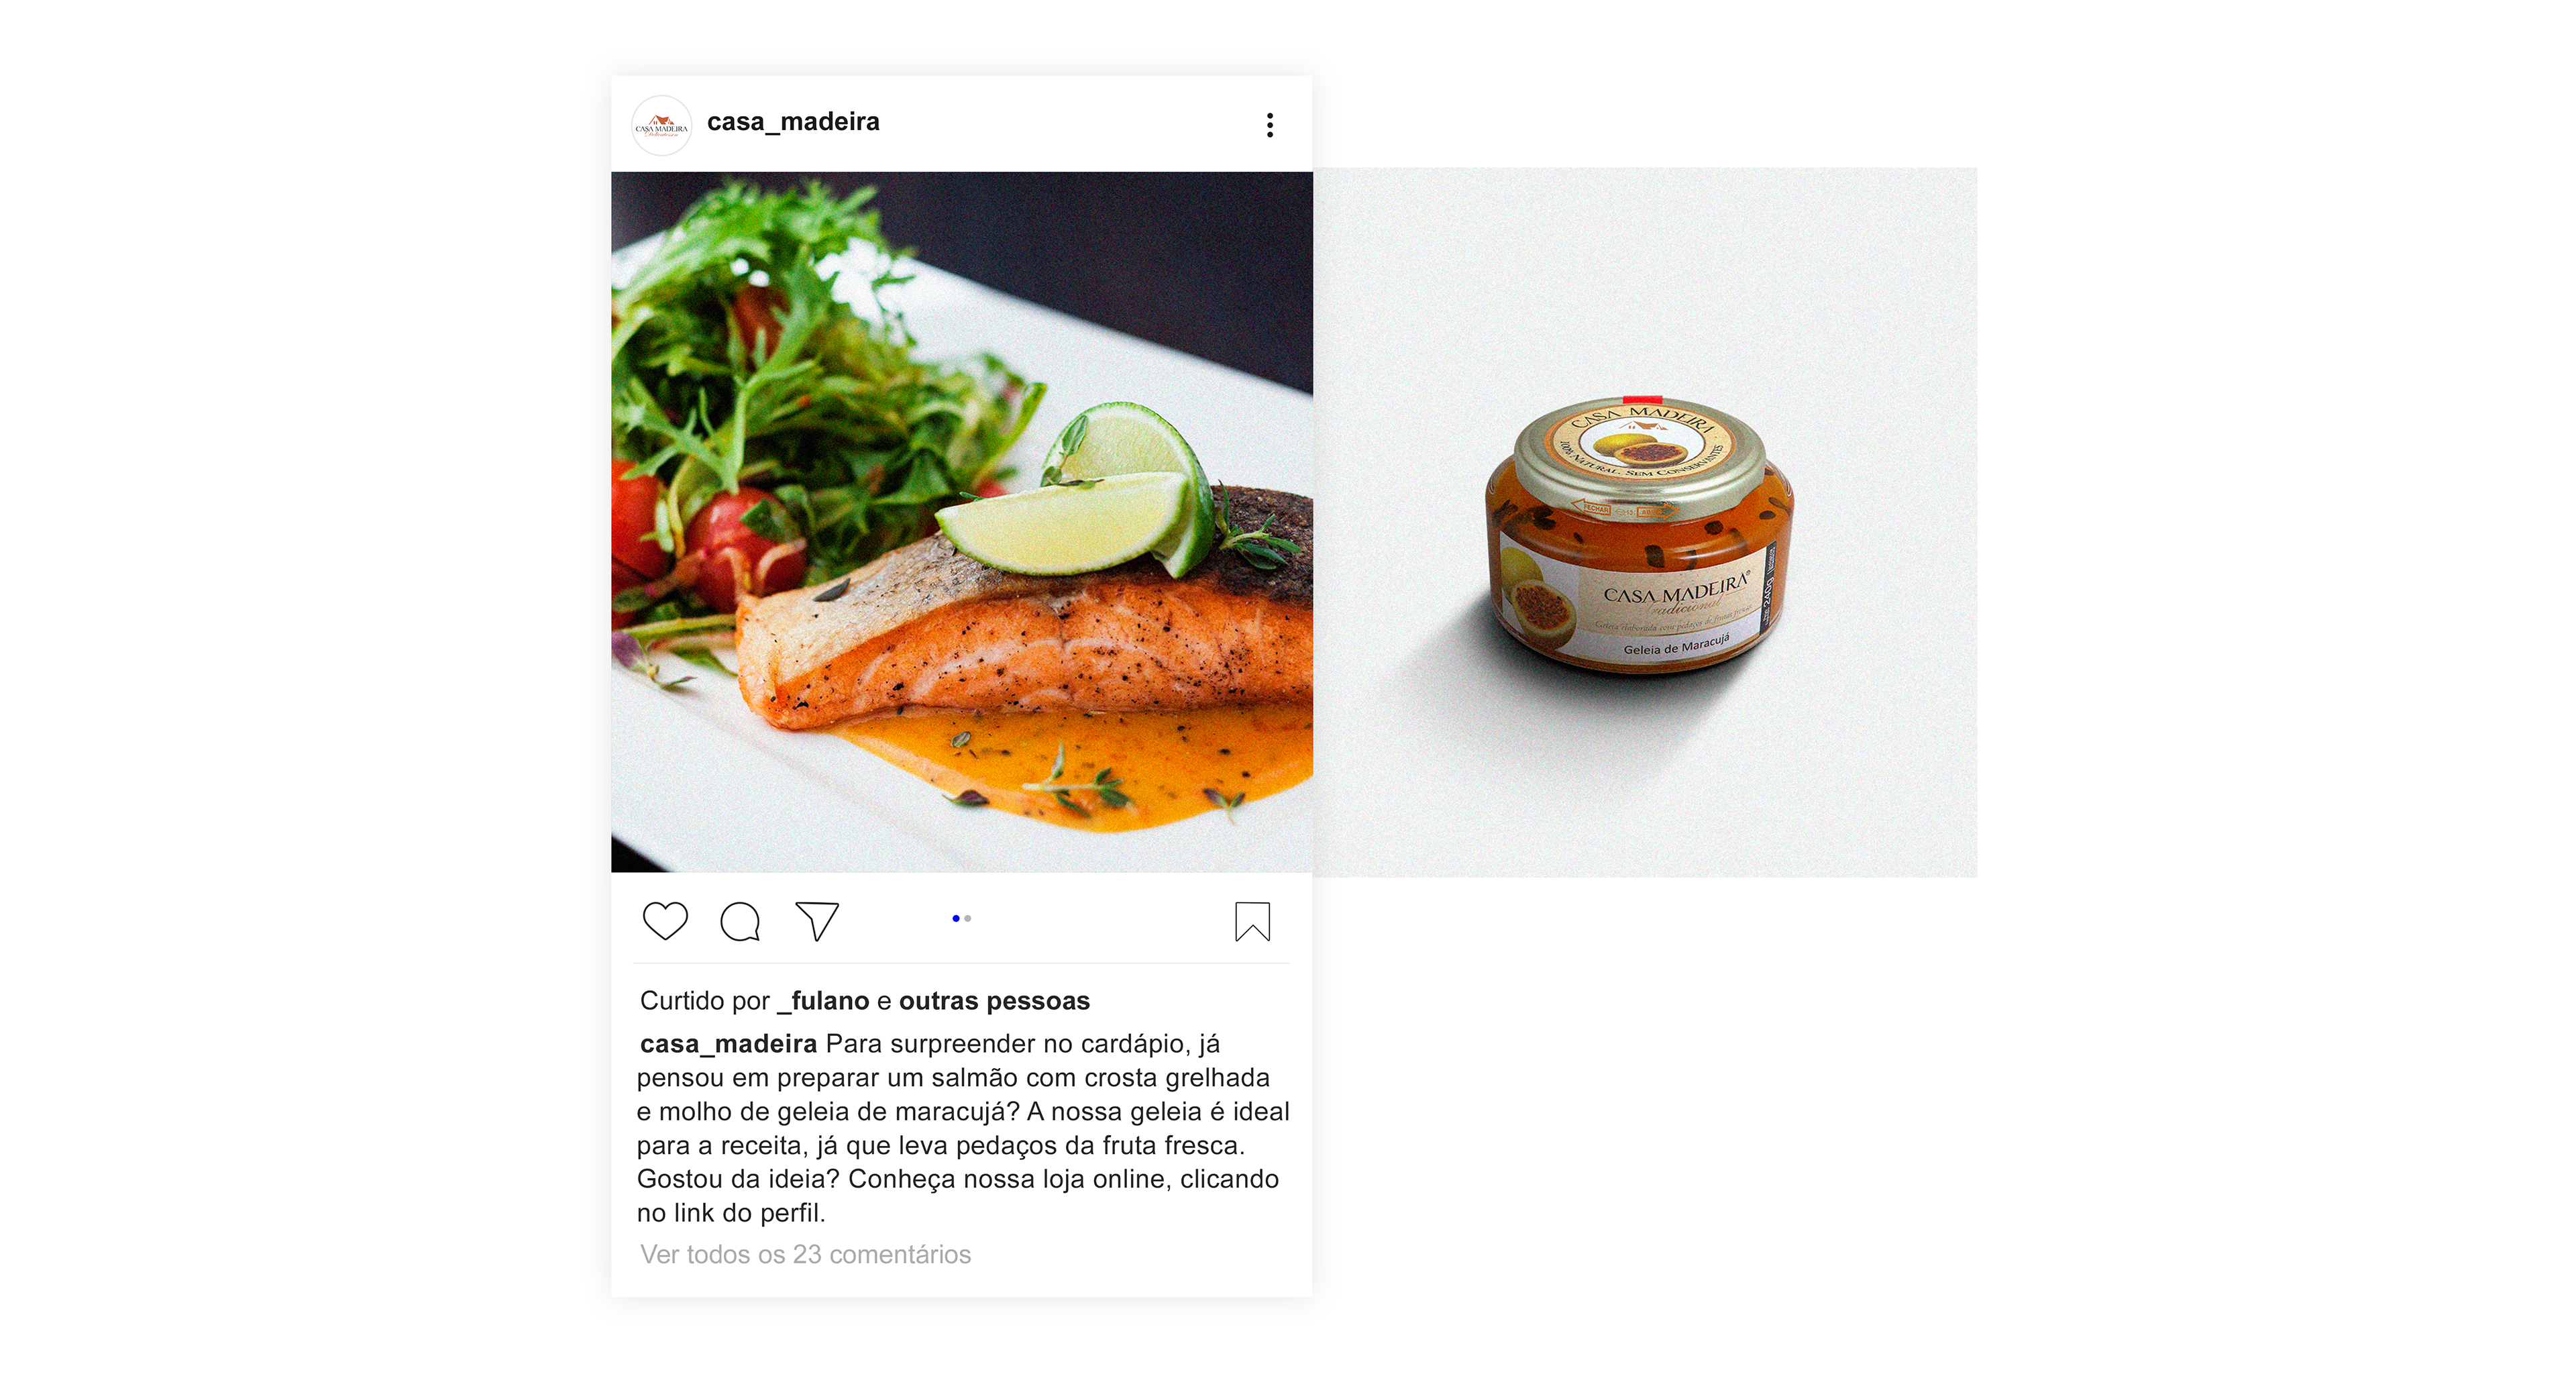Screen dimensions: 2576x1374
Task: Like the post with the heart icon
Action: pyautogui.click(x=665, y=921)
